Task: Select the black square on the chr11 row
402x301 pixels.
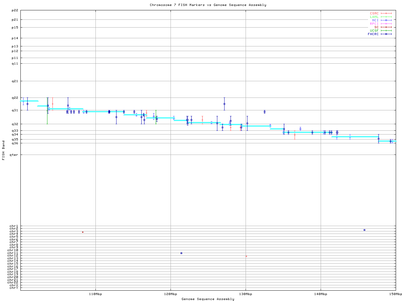Action: pos(181,253)
